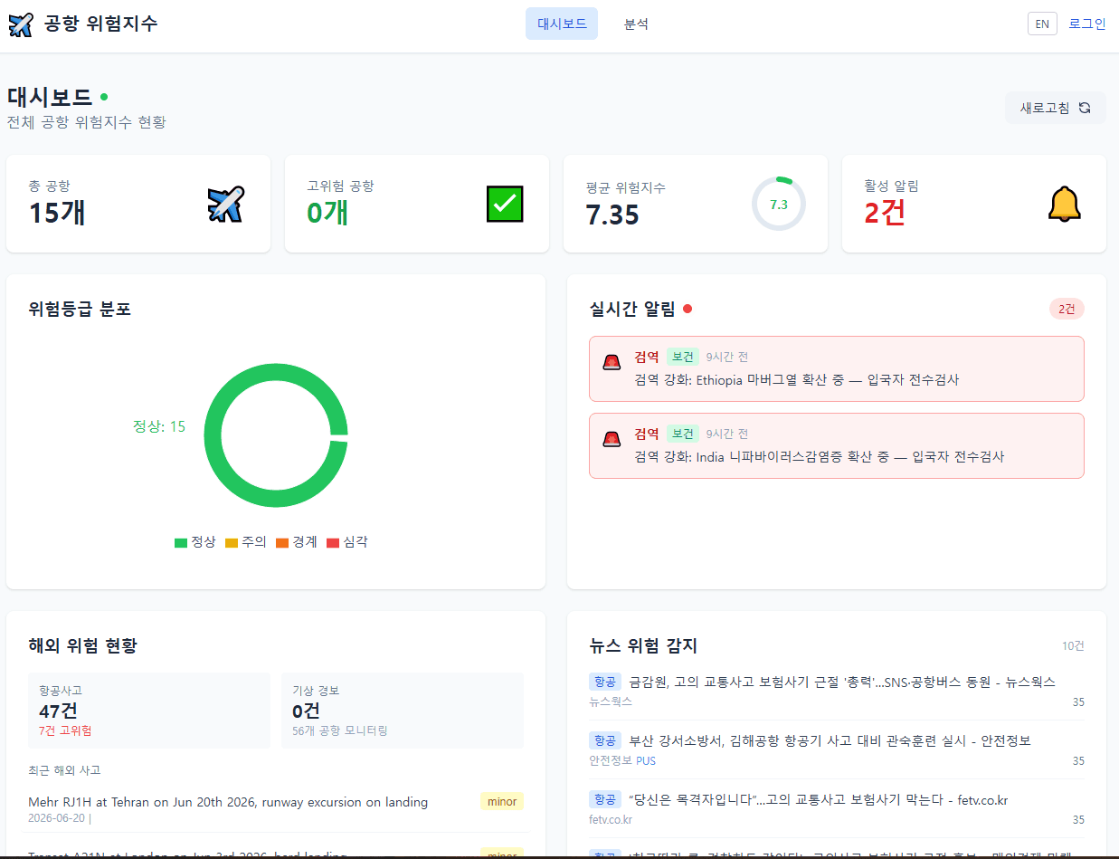The width and height of the screenshot is (1119, 859).
Task: Toggle the 정상 green legend swatch
Action: [x=181, y=542]
